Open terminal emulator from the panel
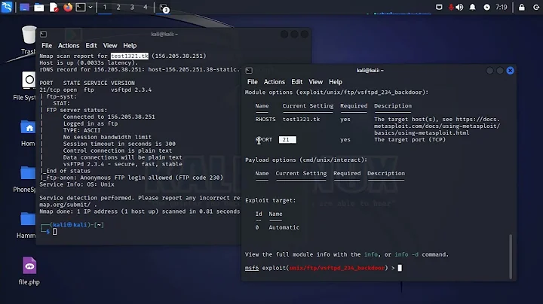543x304 pixels. (x=81, y=7)
